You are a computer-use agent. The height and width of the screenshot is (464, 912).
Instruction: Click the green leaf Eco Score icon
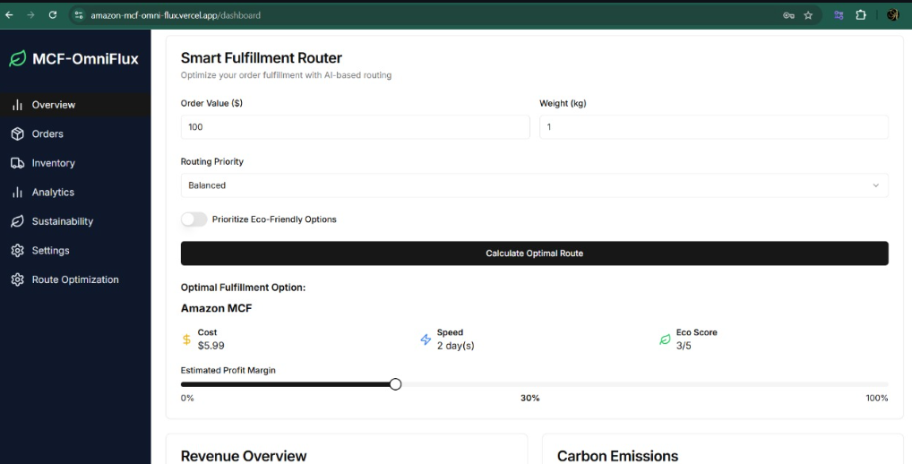coord(665,339)
